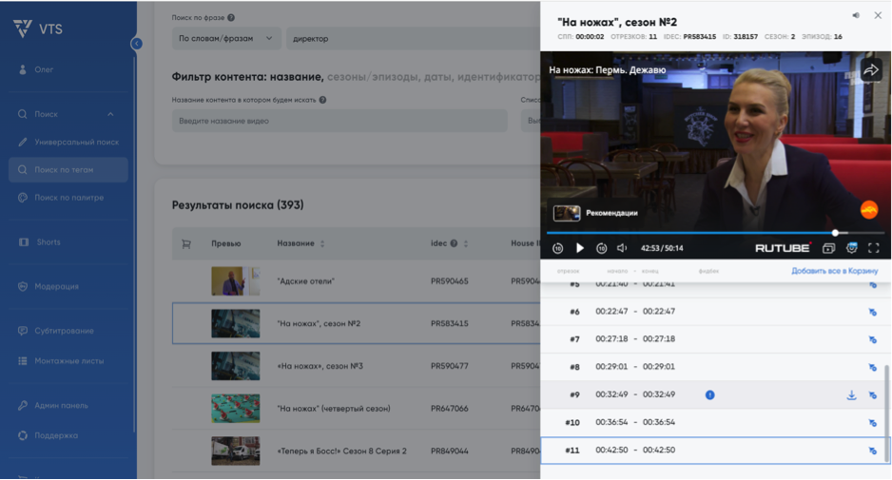Add segment #7 to cart
The height and width of the screenshot is (480, 892).
pos(872,339)
